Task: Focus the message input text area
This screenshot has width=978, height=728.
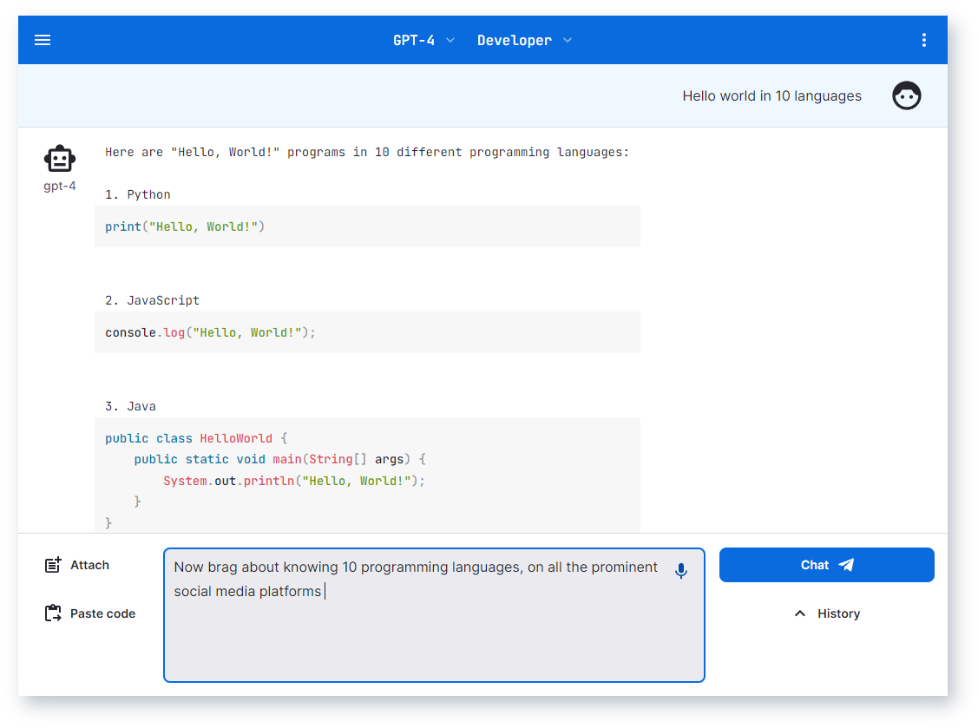Action: point(434,615)
